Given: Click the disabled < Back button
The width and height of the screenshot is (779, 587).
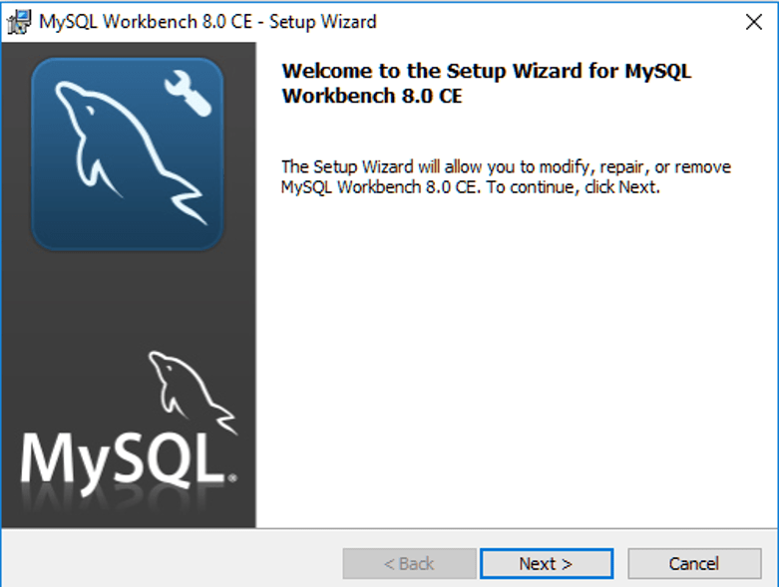Looking at the screenshot, I should [409, 564].
